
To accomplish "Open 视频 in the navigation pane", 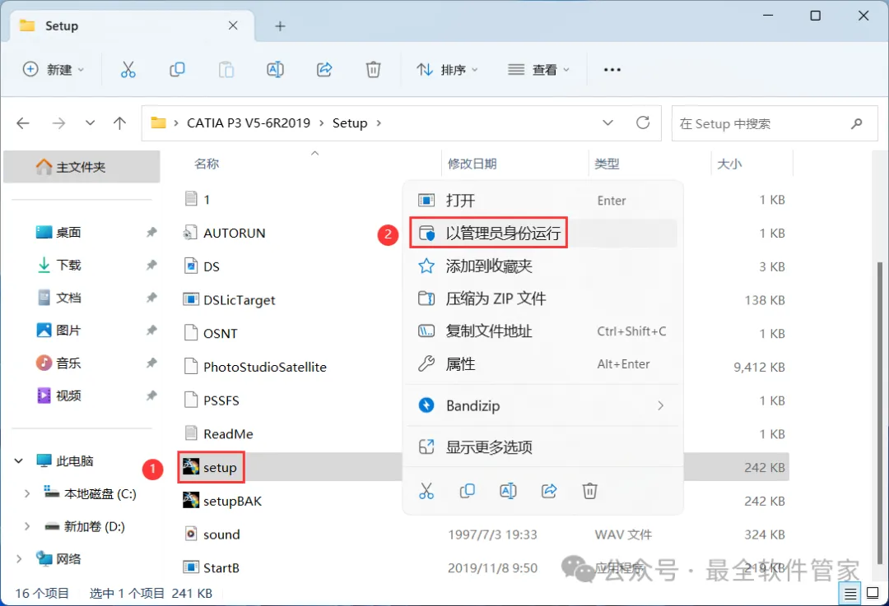I will (68, 396).
